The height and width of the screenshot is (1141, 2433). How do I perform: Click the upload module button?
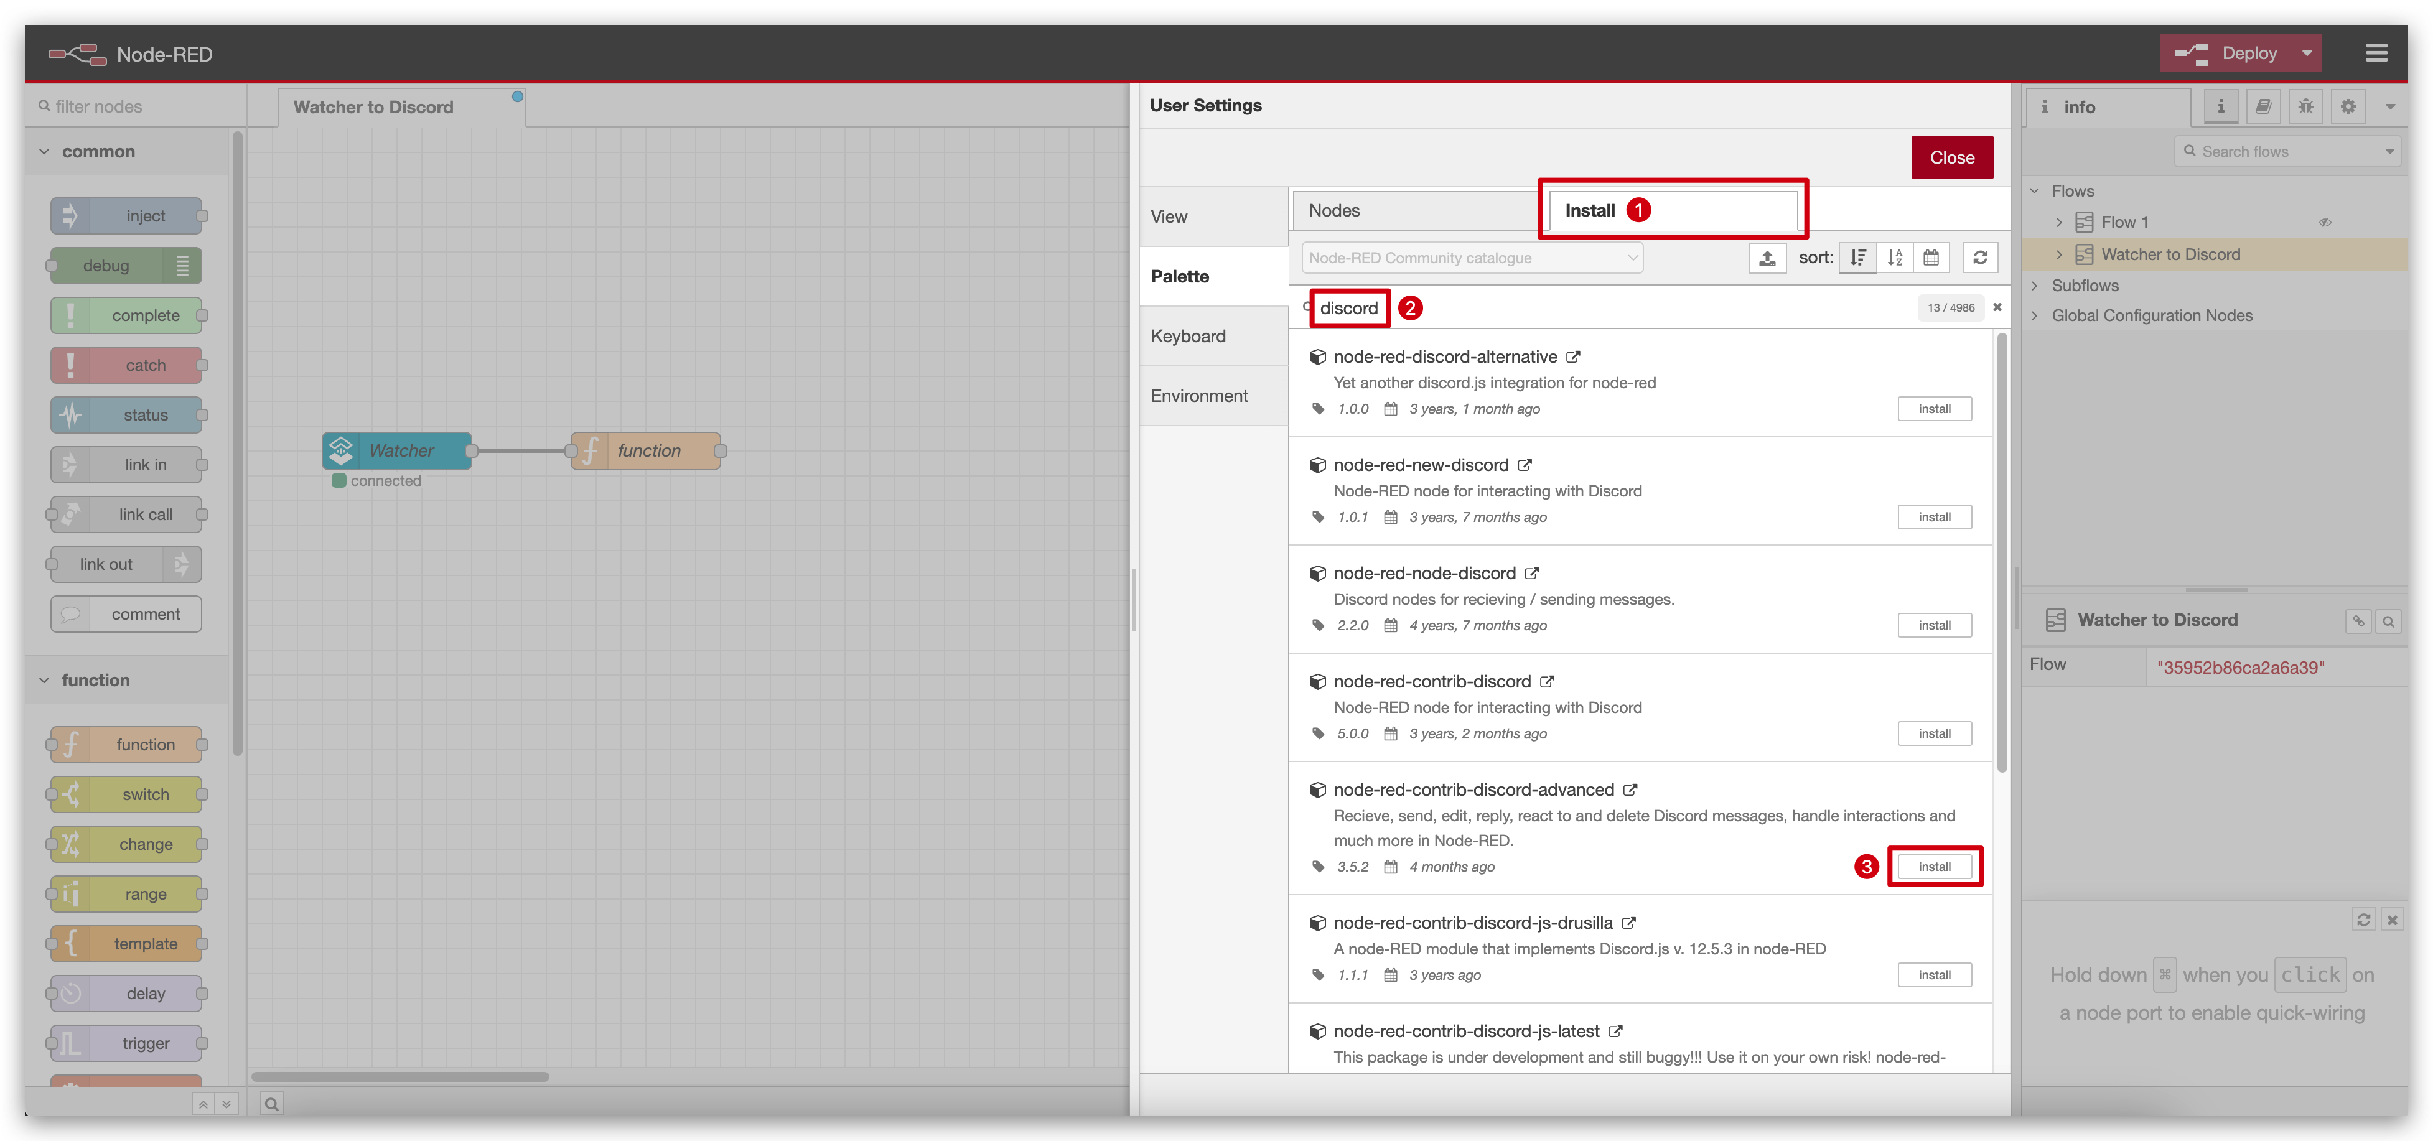(x=1766, y=258)
